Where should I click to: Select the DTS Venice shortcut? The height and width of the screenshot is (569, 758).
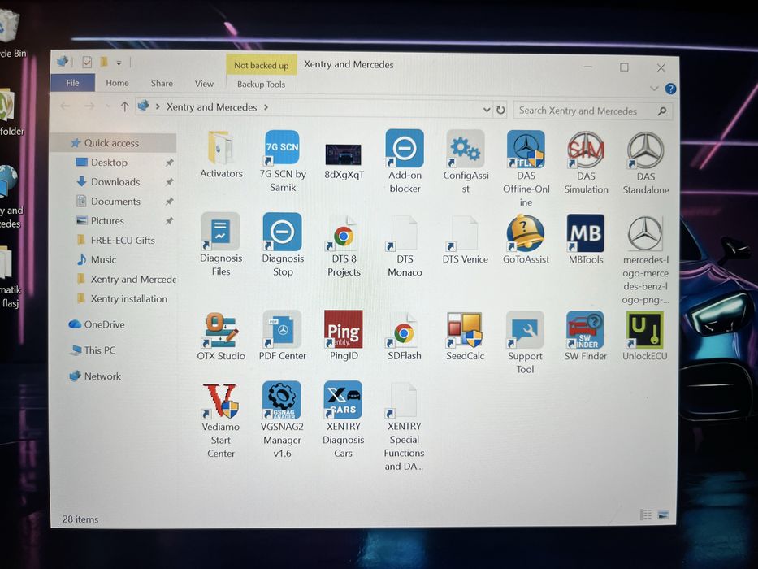(465, 240)
